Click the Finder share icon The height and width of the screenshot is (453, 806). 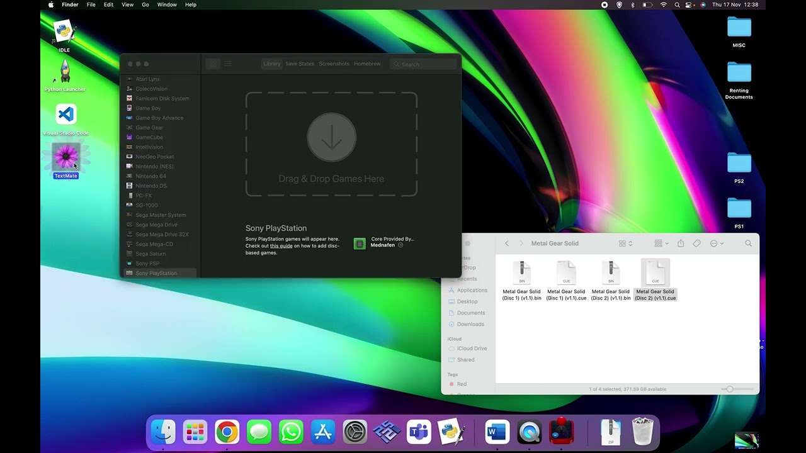point(681,243)
